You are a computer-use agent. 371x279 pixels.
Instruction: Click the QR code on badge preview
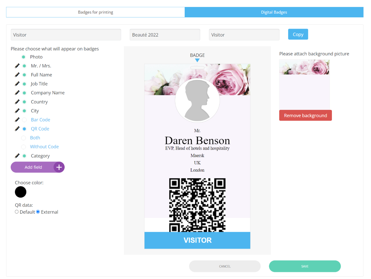(197, 205)
